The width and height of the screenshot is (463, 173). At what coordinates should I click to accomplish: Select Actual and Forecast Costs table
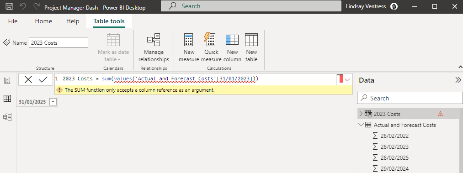coord(404,125)
